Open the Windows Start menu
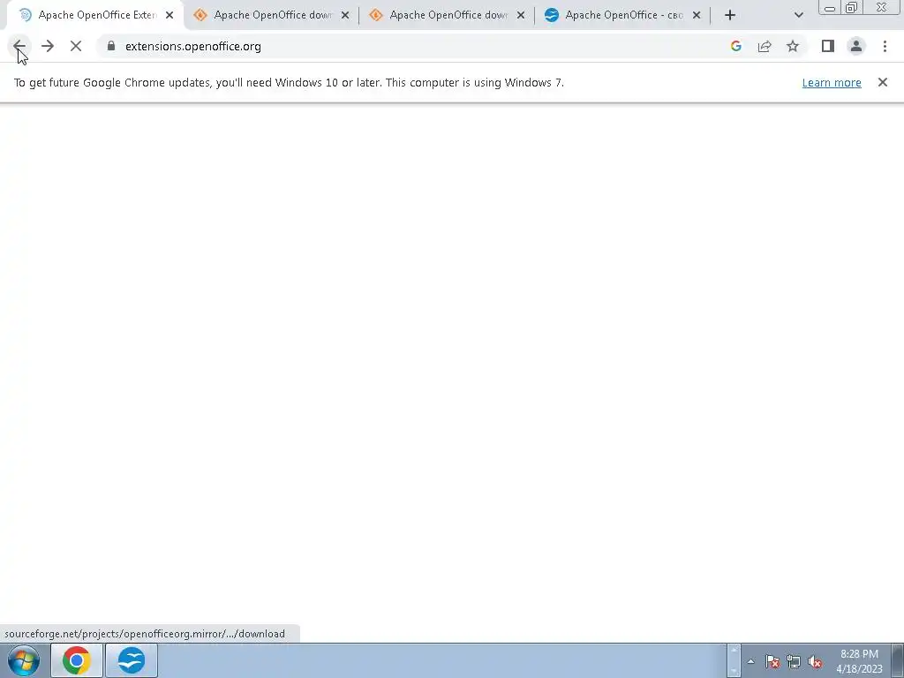 [24, 660]
